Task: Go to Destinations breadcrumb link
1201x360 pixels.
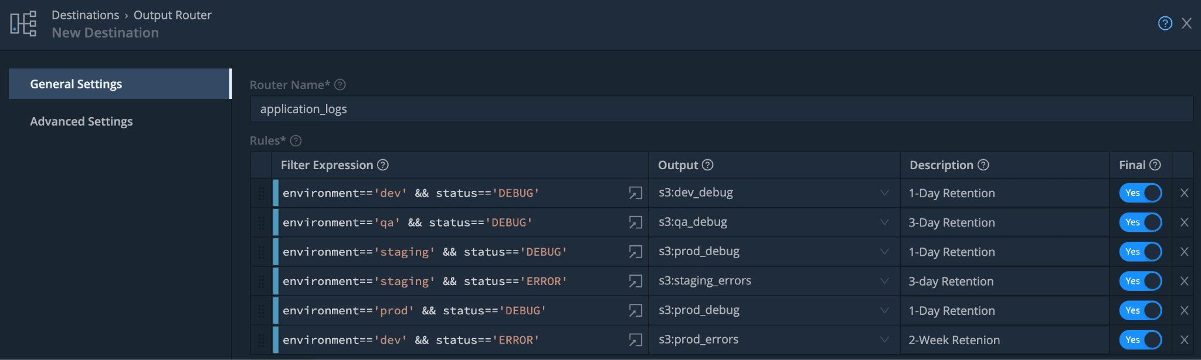Action: pyautogui.click(x=85, y=15)
